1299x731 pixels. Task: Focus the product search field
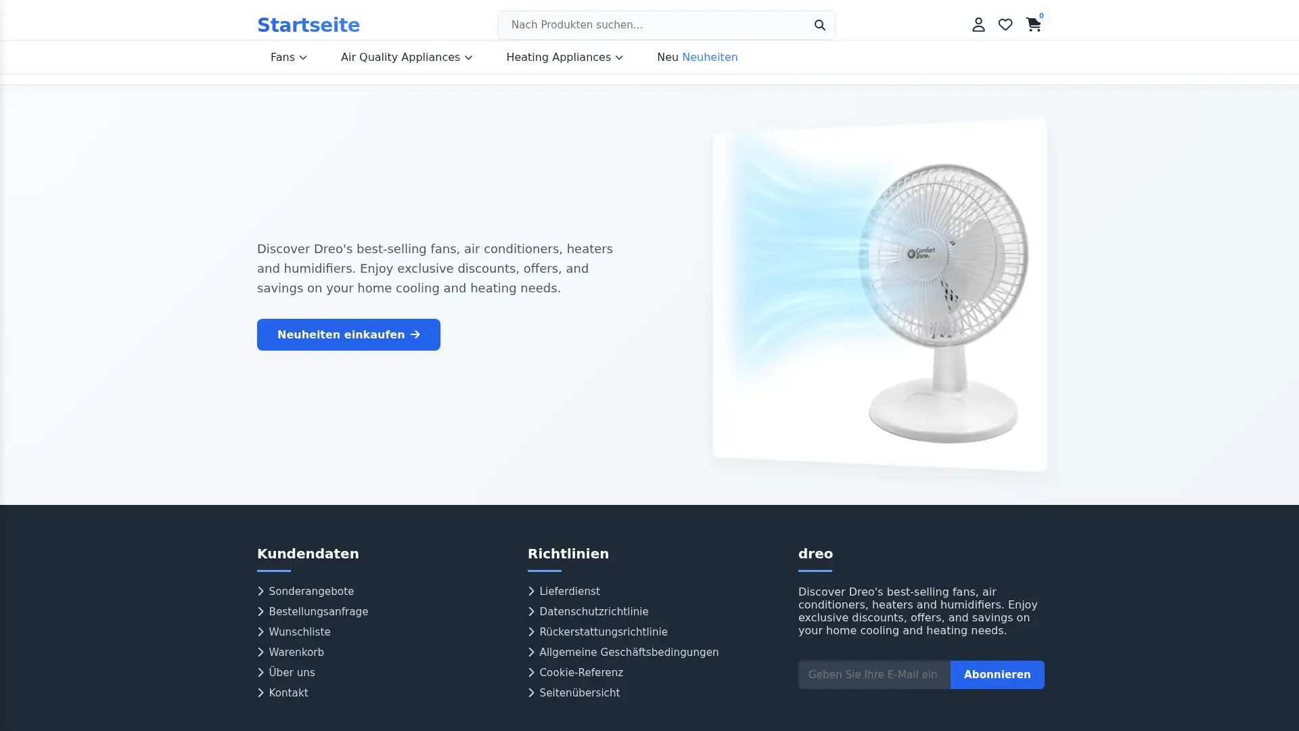click(x=653, y=25)
